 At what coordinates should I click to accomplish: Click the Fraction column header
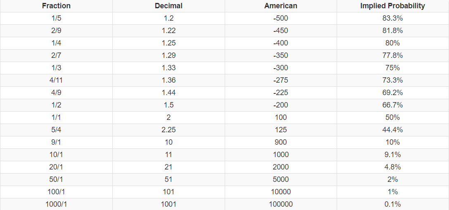click(56, 6)
